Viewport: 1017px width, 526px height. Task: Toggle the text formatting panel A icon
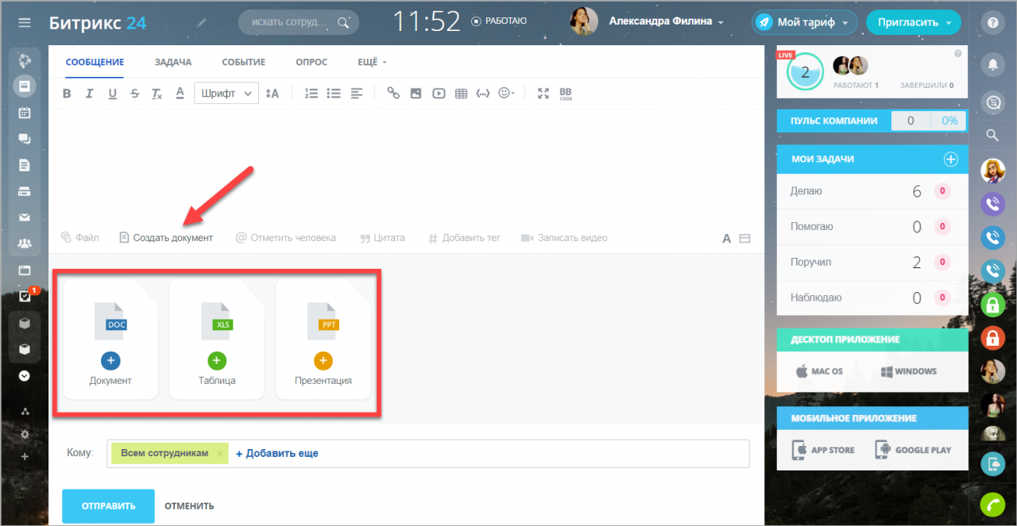tap(726, 238)
